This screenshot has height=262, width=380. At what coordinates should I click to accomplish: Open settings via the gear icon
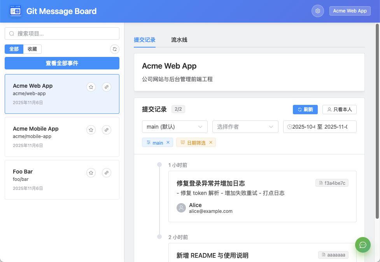coord(317,11)
